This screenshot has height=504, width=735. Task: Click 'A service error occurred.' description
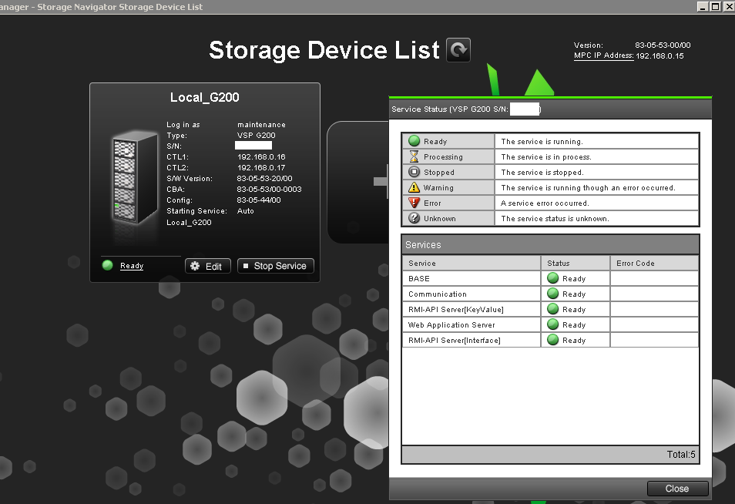545,203
